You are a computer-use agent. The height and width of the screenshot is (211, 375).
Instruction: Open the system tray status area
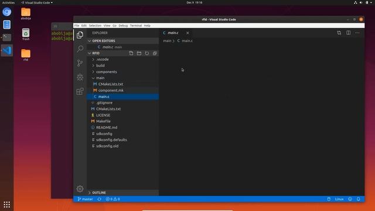pyautogui.click(x=363, y=2)
